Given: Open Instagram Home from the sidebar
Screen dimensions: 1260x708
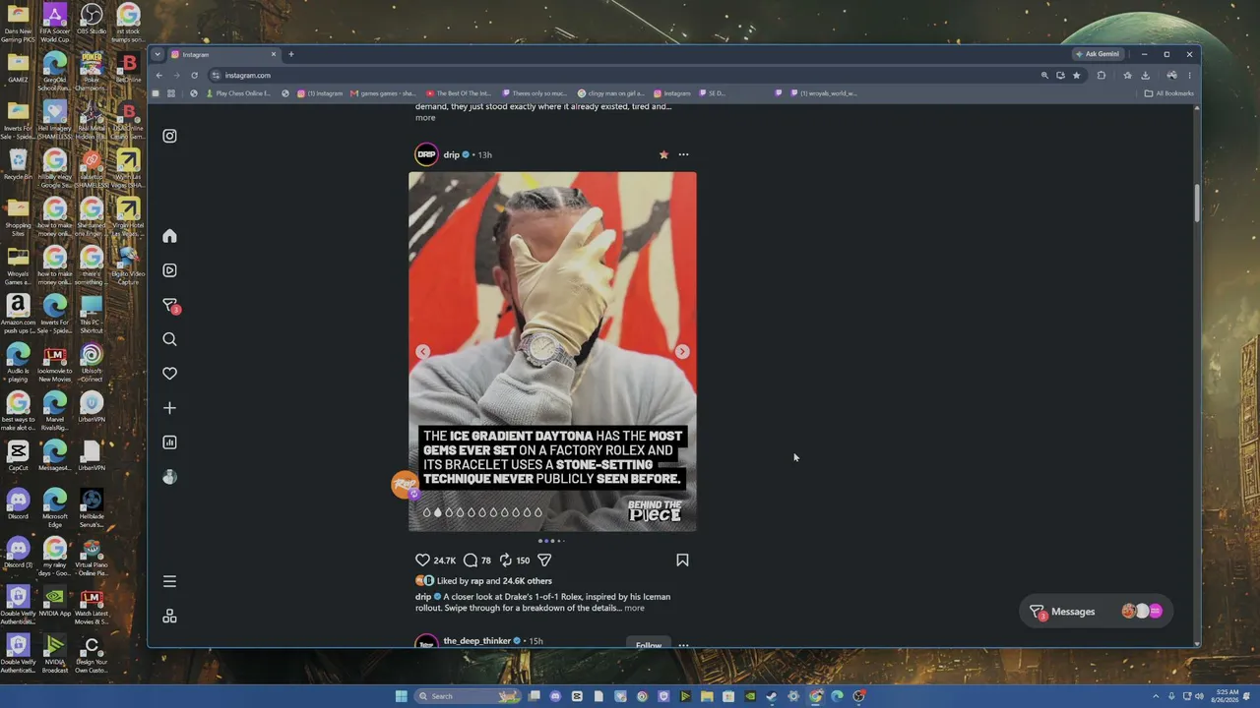Looking at the screenshot, I should (x=169, y=236).
